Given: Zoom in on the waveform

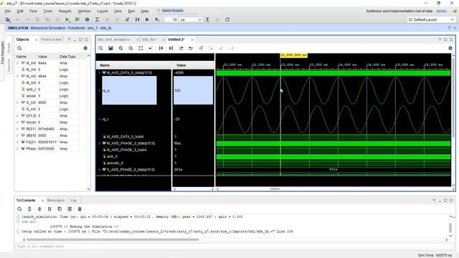Looking at the screenshot, I should [120, 48].
